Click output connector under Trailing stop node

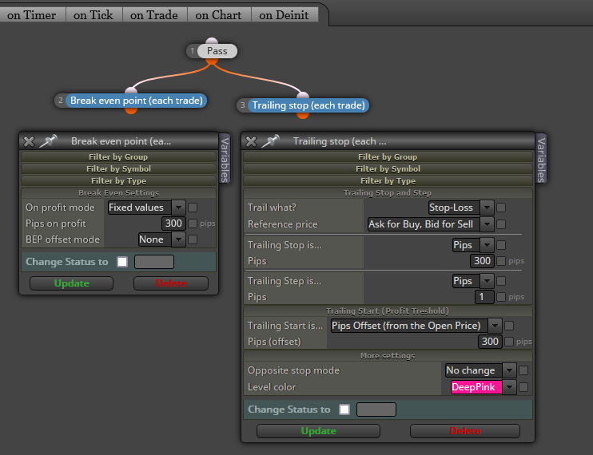coord(303,116)
